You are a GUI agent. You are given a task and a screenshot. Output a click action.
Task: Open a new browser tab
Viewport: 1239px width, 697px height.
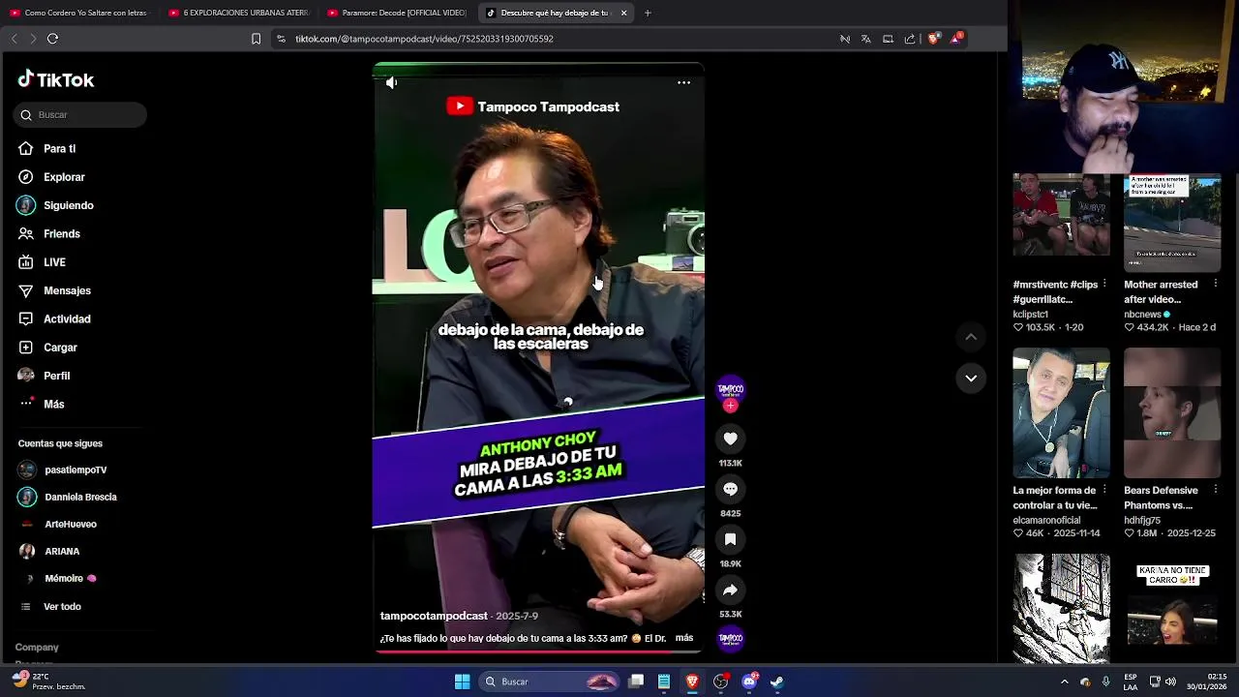coord(648,13)
